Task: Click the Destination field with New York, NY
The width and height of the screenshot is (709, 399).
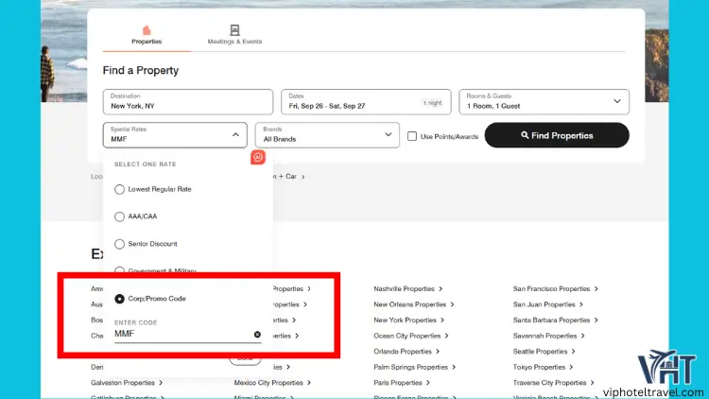Action: [x=188, y=102]
